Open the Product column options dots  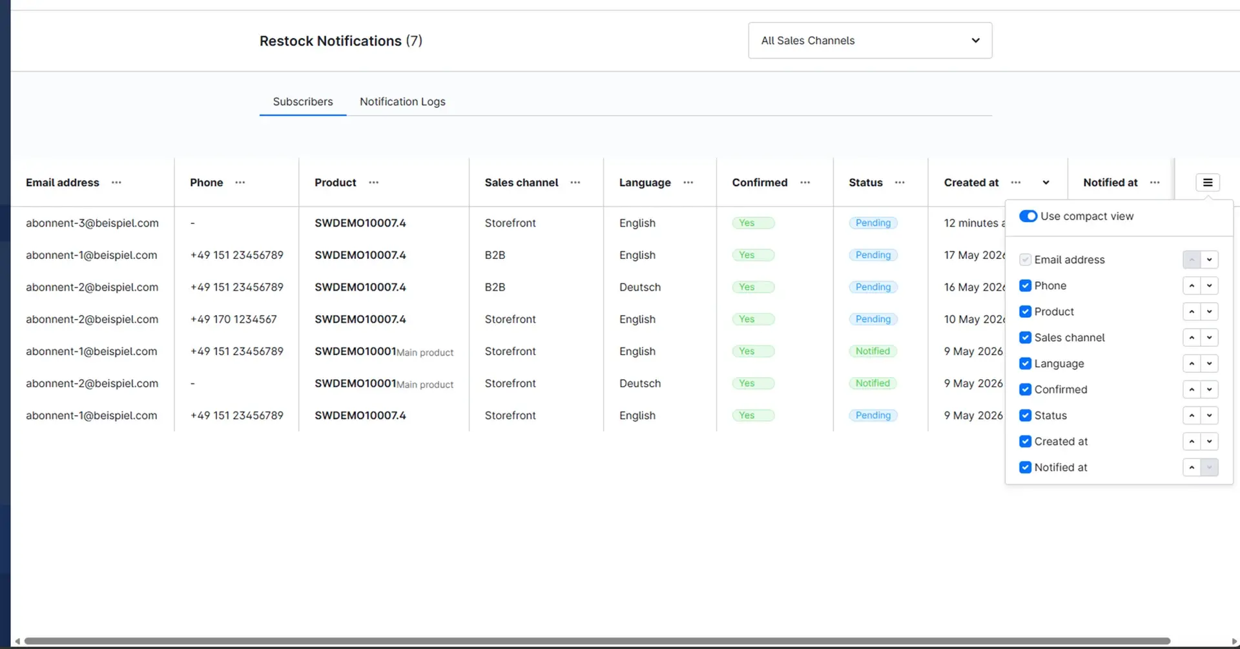click(x=373, y=183)
